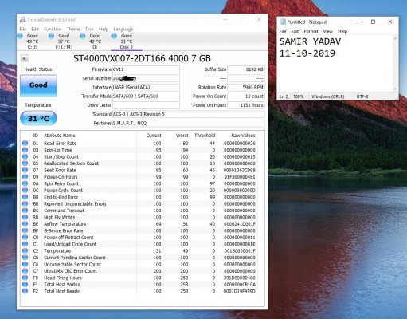This screenshot has height=319, width=407.
Task: Open the Disk menu
Action: (x=89, y=29)
